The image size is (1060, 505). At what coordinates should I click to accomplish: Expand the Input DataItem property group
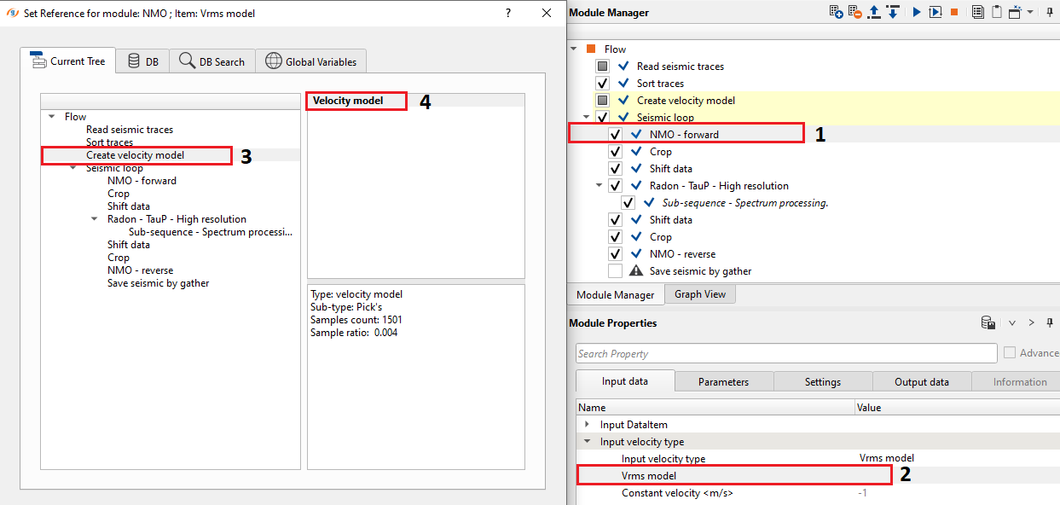click(587, 425)
